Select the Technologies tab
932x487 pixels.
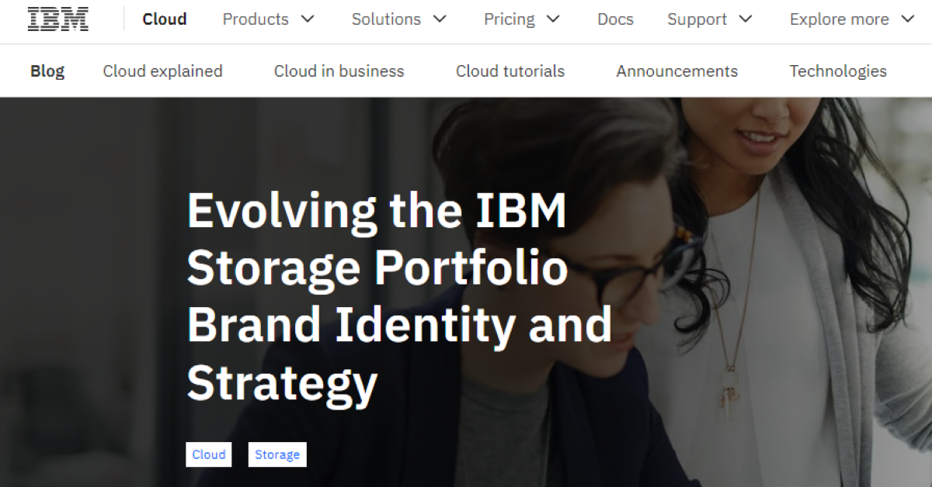(838, 71)
